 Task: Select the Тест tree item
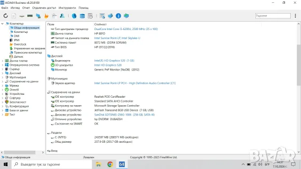click(x=12, y=115)
